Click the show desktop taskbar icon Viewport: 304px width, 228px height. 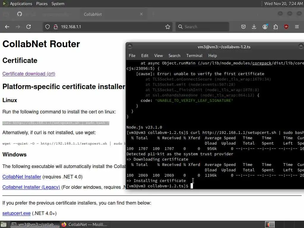pos(4,224)
